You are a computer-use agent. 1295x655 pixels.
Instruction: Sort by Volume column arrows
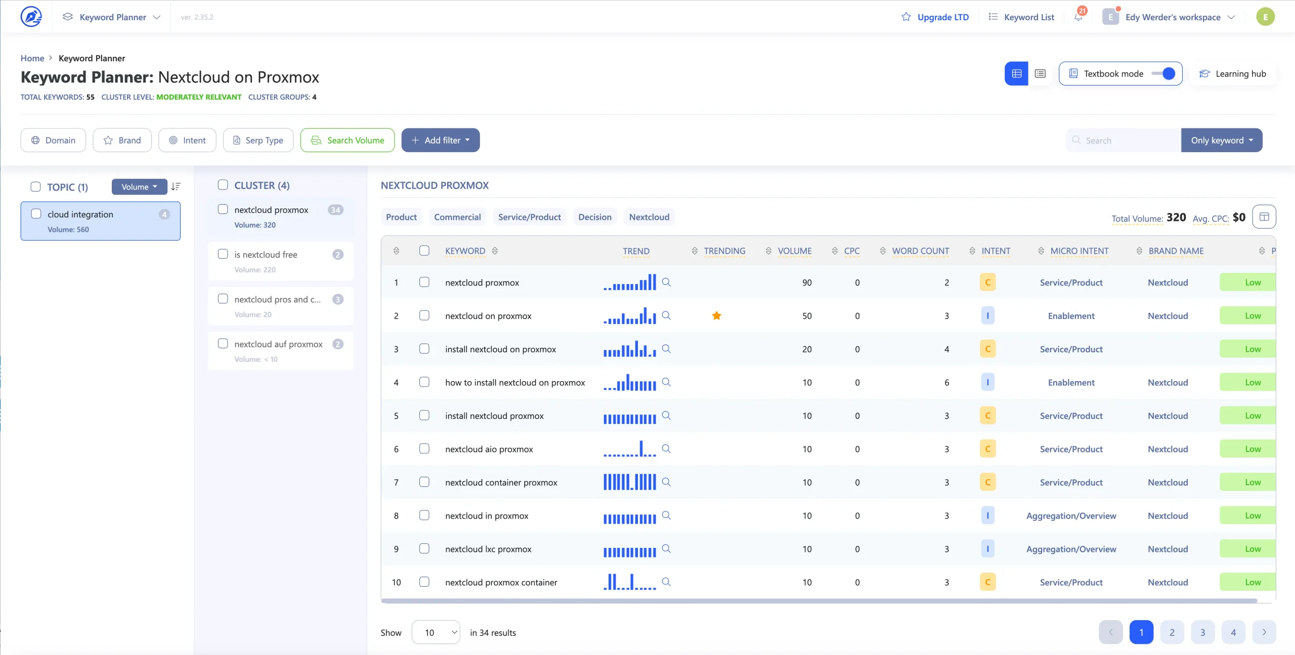[x=768, y=251]
